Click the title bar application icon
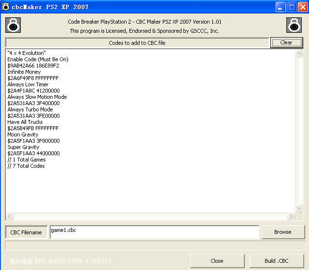The width and height of the screenshot is (309, 270). pos(6,7)
